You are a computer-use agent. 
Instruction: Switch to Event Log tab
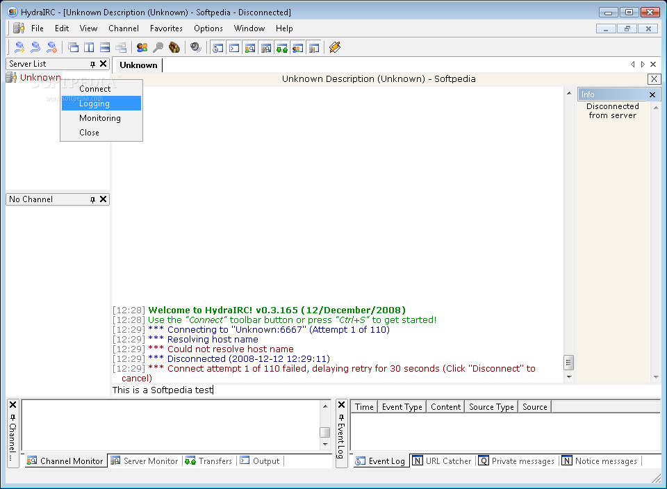(380, 461)
